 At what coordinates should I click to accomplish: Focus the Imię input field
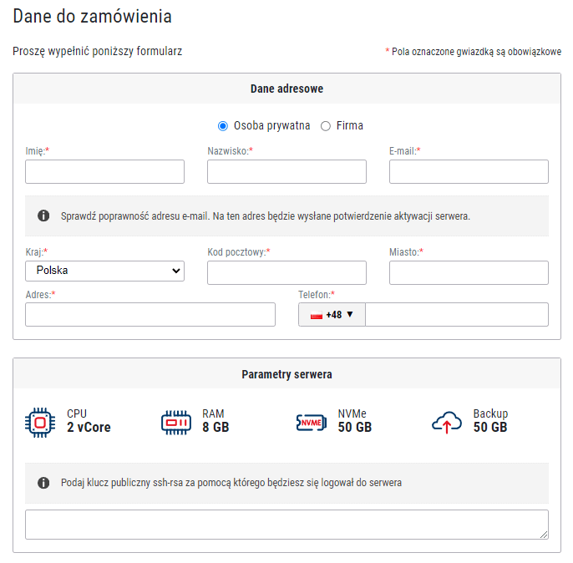pyautogui.click(x=104, y=171)
